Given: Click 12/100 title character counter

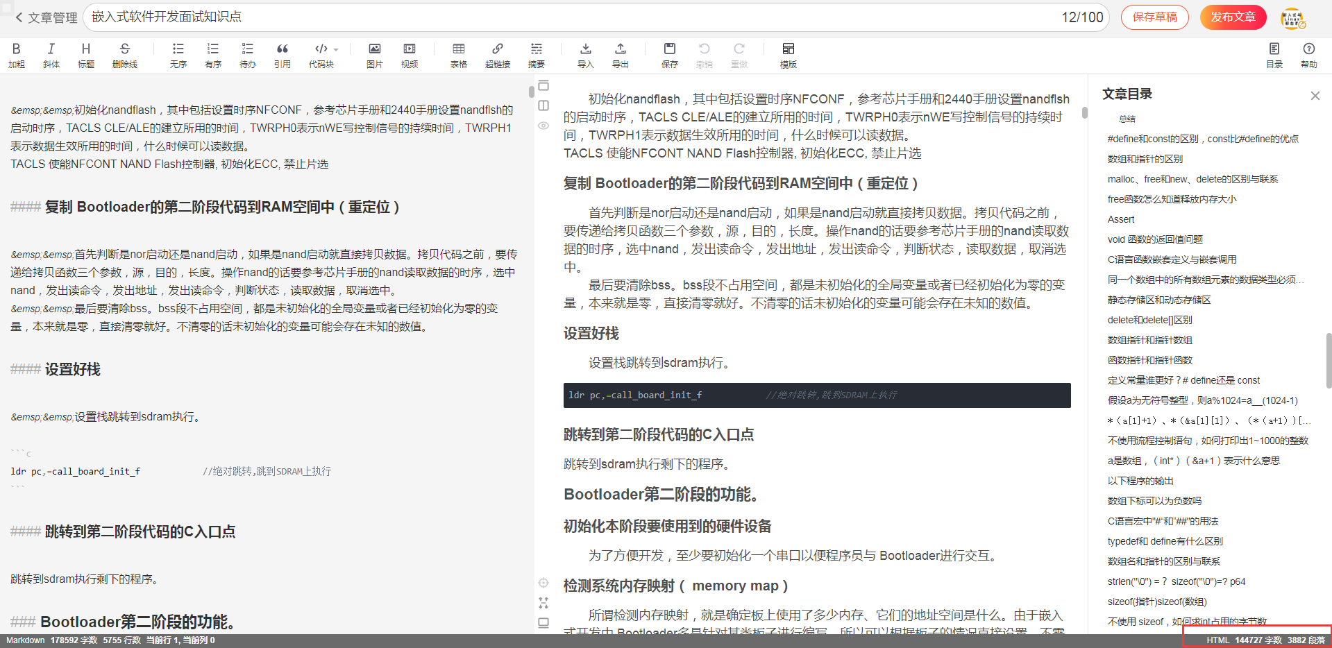Looking at the screenshot, I should [1082, 17].
